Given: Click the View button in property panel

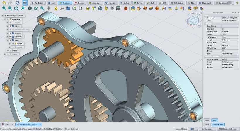Looking at the screenshot, I should (x=207, y=120).
